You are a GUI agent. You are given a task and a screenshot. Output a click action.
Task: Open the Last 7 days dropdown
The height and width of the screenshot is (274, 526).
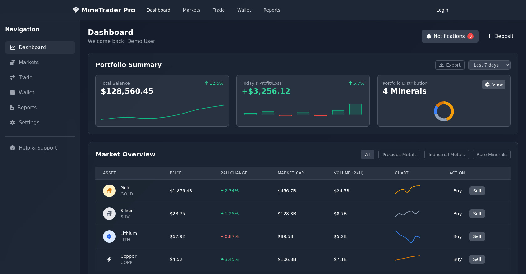click(x=489, y=65)
